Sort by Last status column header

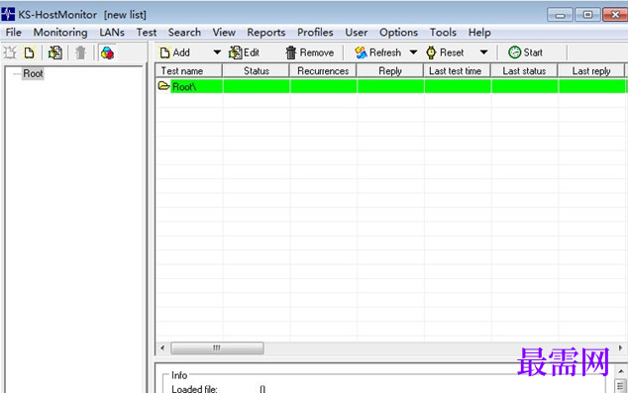click(x=524, y=71)
